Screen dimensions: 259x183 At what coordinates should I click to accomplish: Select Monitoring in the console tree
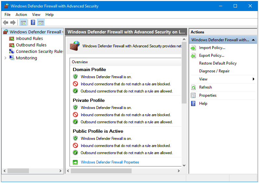tap(26, 58)
